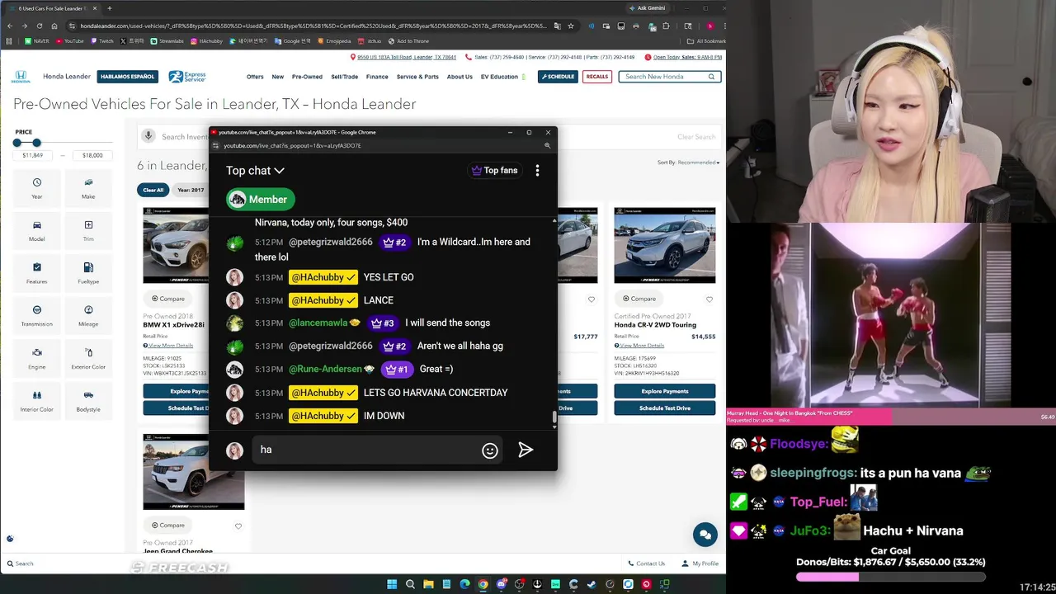Open the Year filter tile
Screen dimensions: 1056x594
[36, 188]
